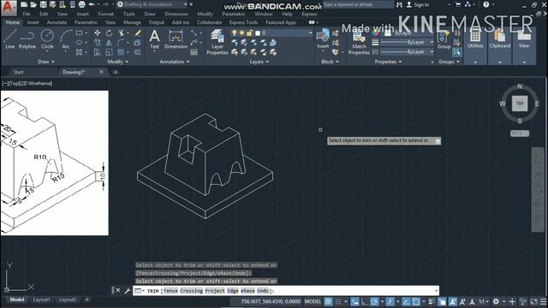The width and height of the screenshot is (548, 308).
Task: Click Match Properties tool
Action: pyautogui.click(x=359, y=43)
